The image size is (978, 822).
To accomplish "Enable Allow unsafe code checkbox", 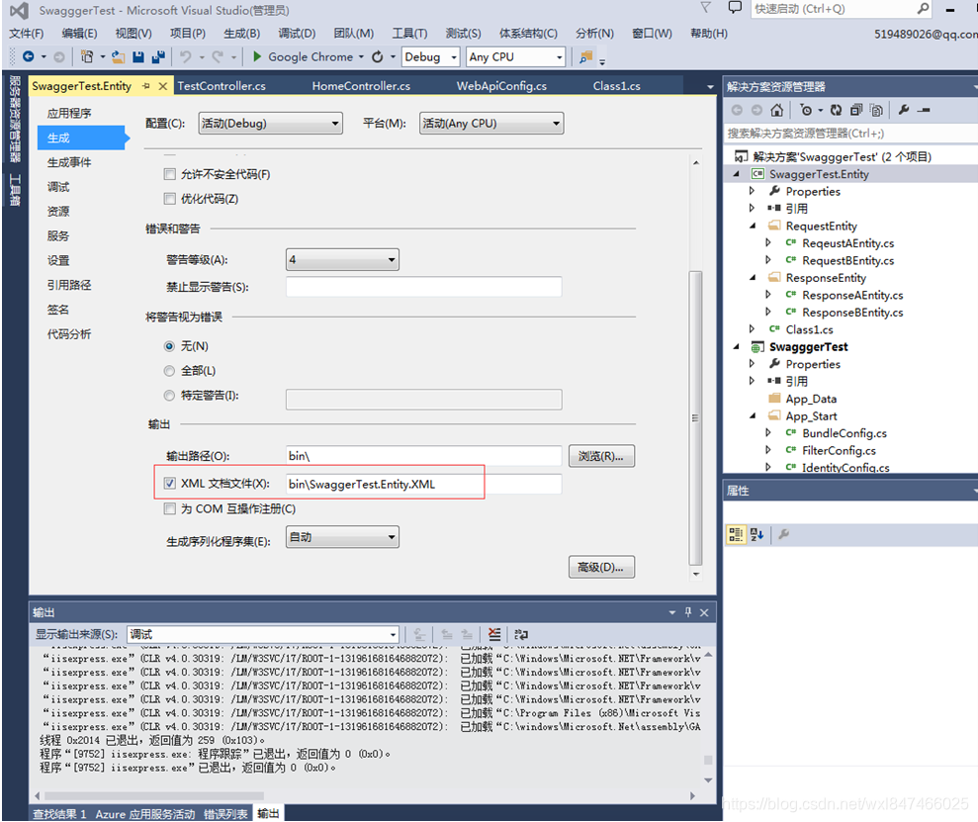I will [170, 174].
